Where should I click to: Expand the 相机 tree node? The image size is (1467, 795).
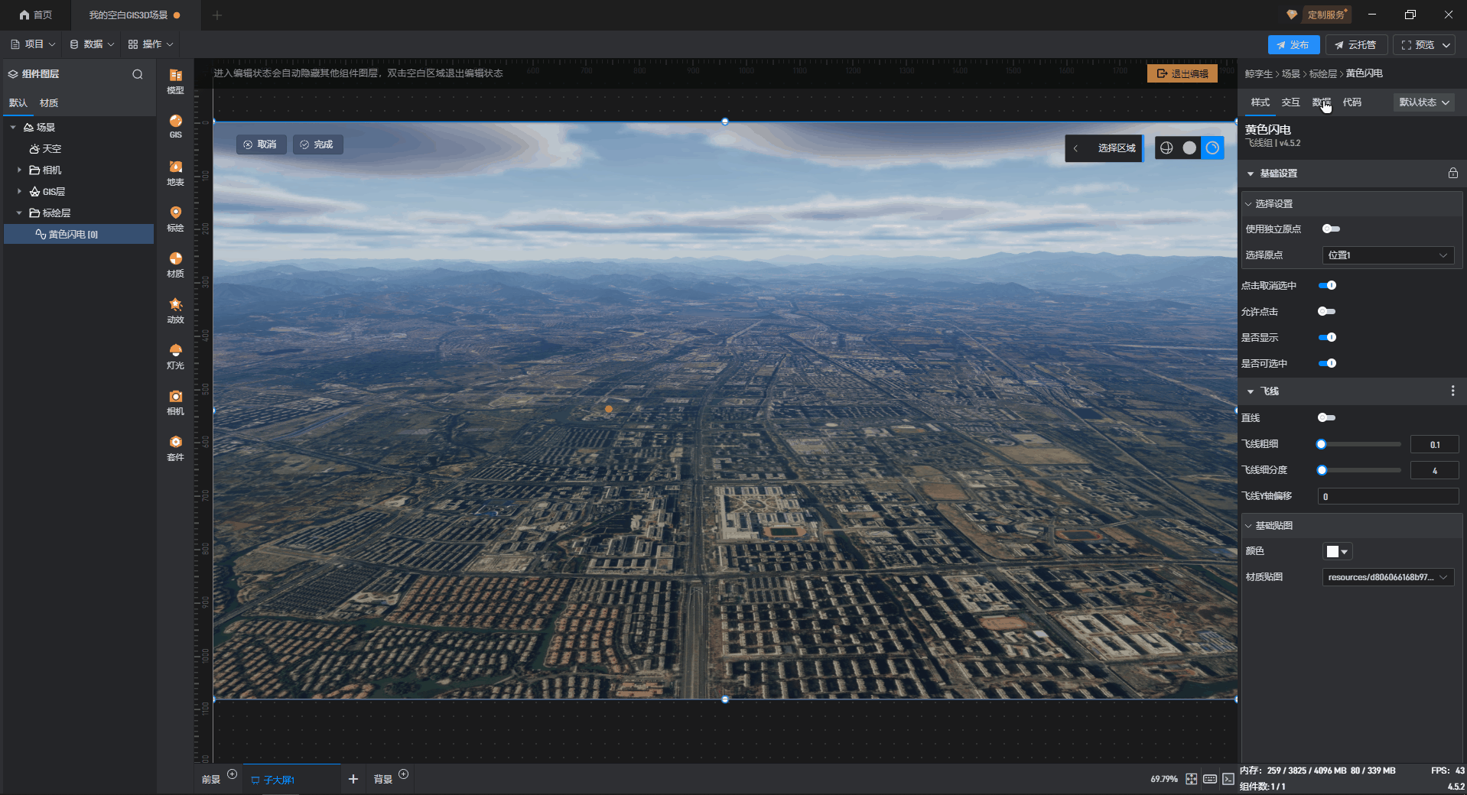tap(19, 170)
